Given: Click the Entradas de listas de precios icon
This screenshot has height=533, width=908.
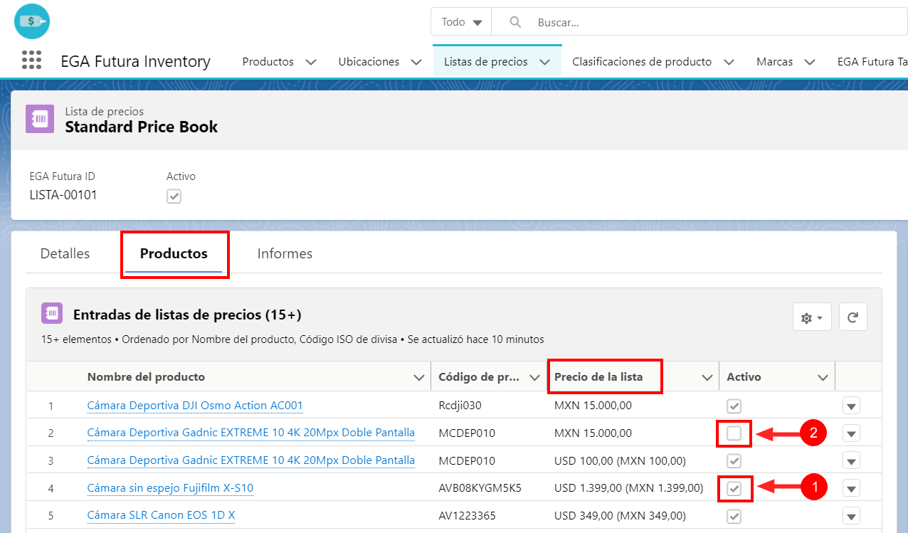Looking at the screenshot, I should [52, 314].
